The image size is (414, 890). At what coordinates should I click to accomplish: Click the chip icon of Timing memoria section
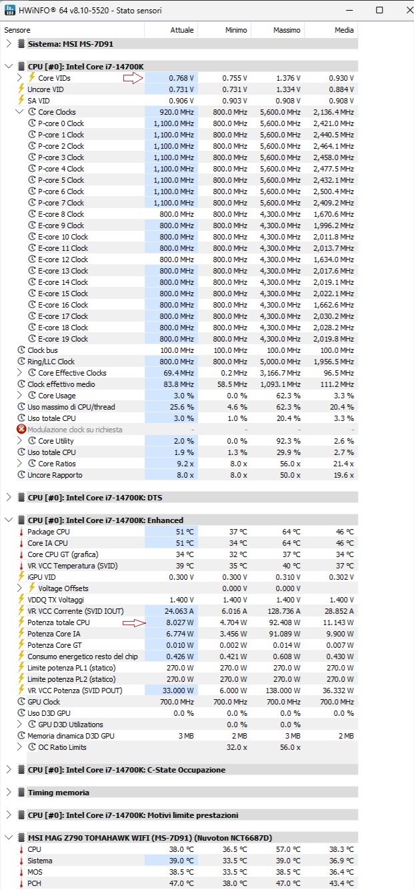[21, 792]
